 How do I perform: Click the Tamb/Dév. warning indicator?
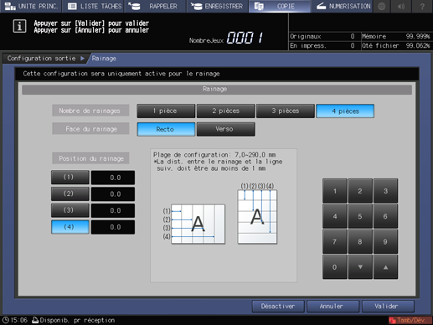[x=410, y=320]
